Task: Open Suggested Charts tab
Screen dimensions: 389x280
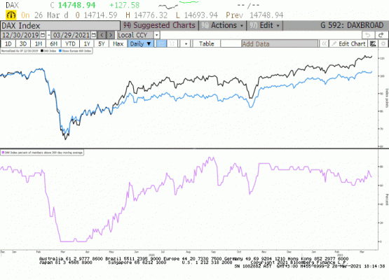Action: point(159,25)
